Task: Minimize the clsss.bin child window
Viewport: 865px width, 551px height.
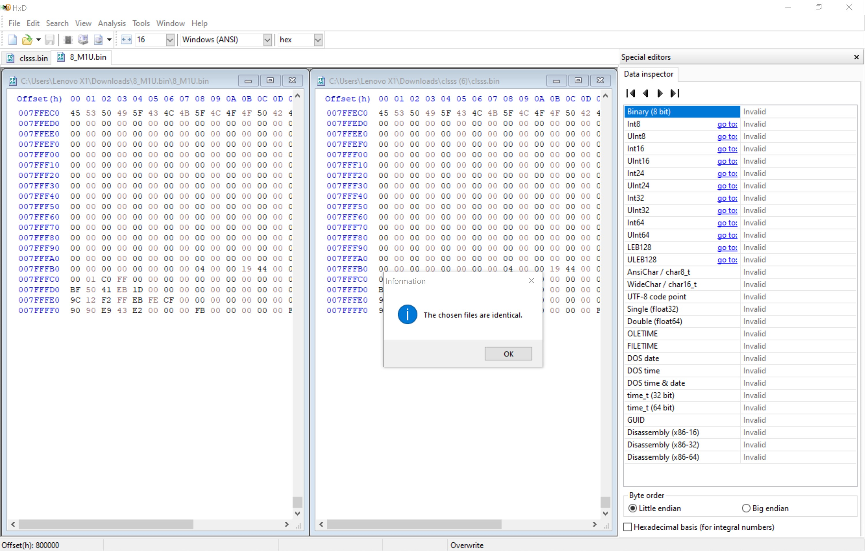Action: point(556,80)
